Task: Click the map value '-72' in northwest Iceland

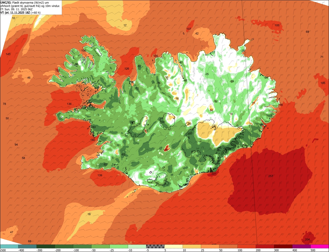Action: pos(137,88)
